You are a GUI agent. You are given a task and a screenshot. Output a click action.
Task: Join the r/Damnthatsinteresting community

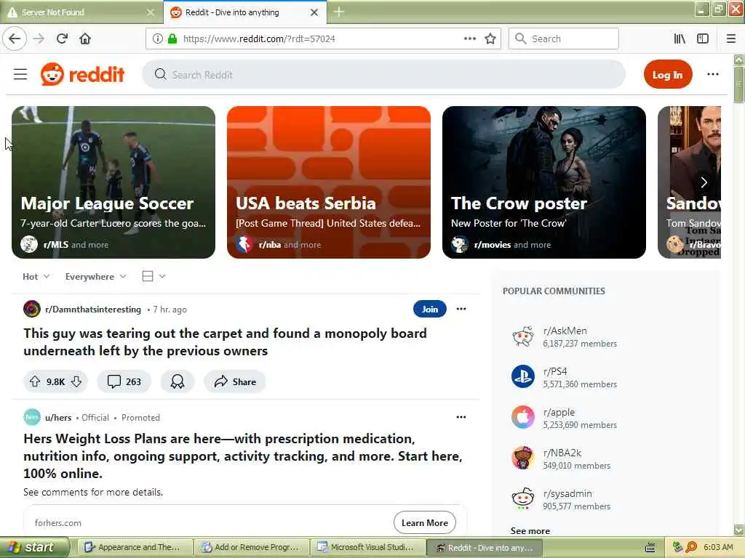(x=429, y=309)
